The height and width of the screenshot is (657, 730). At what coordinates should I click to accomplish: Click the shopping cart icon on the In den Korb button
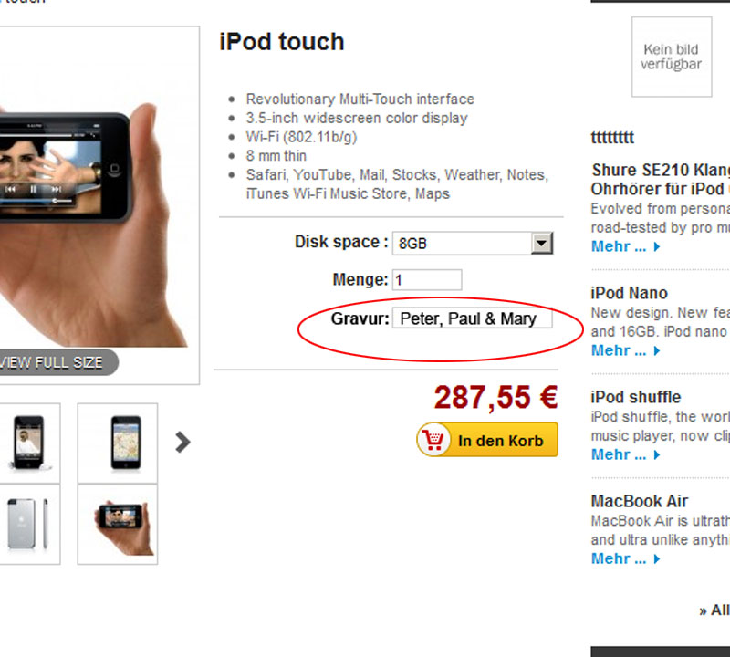[434, 440]
